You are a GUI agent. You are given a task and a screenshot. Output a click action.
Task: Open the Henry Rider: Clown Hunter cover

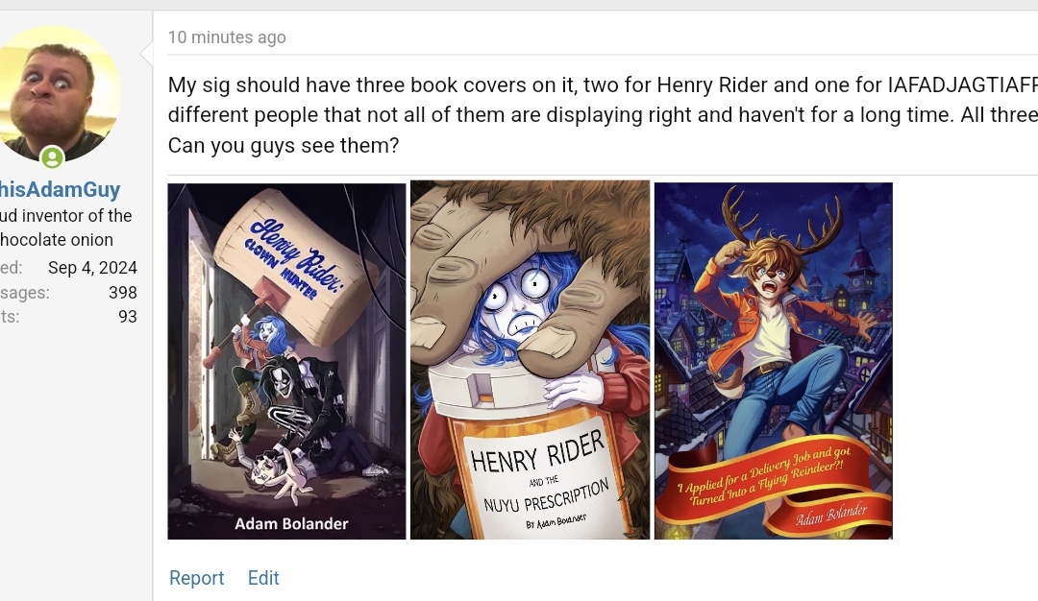click(x=286, y=361)
